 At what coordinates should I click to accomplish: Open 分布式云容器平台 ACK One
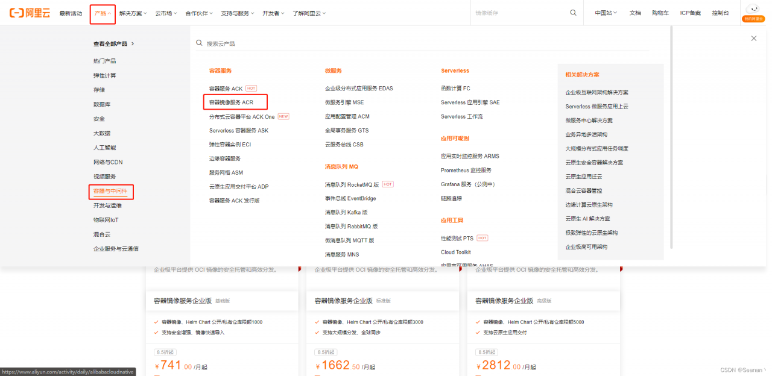pyautogui.click(x=242, y=116)
